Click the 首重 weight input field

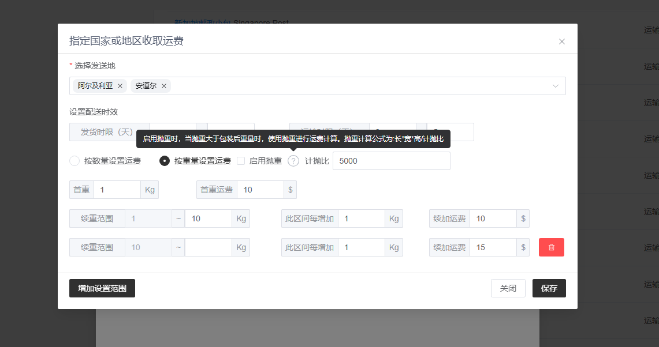117,190
